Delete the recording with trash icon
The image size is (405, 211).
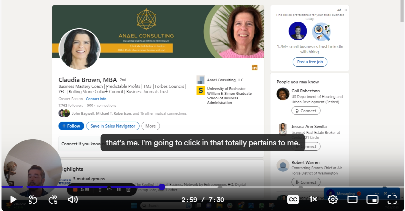point(128,190)
